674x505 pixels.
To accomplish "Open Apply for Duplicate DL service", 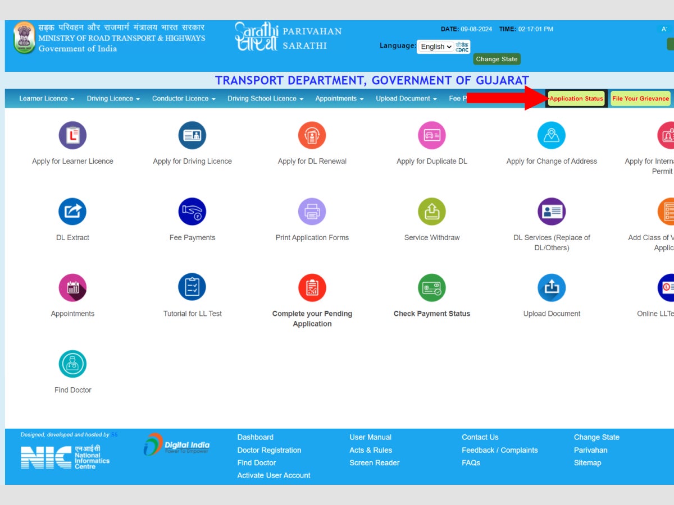I will (431, 135).
